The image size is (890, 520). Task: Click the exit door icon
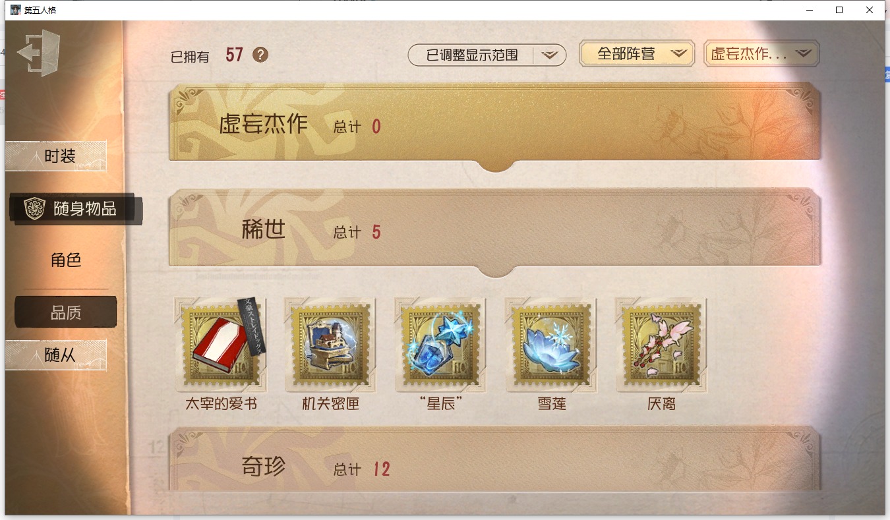coord(38,53)
